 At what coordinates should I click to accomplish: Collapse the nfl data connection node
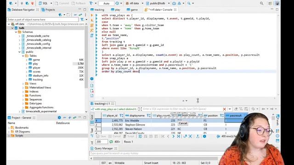point(9,24)
